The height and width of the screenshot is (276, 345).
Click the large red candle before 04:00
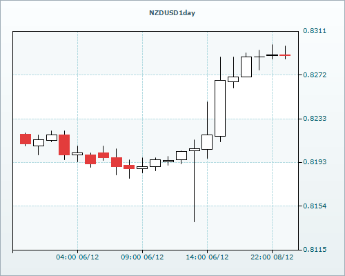tap(64, 145)
